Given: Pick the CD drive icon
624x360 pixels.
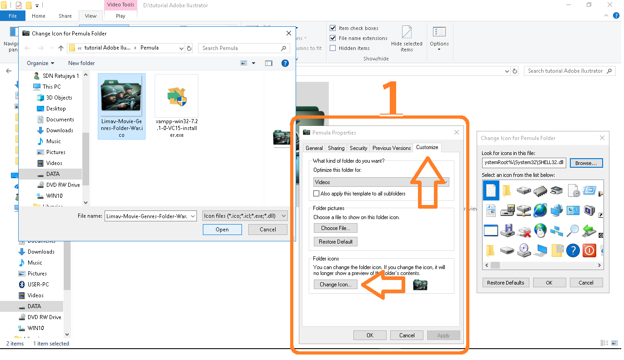Looking at the screenshot, I should [x=523, y=250].
